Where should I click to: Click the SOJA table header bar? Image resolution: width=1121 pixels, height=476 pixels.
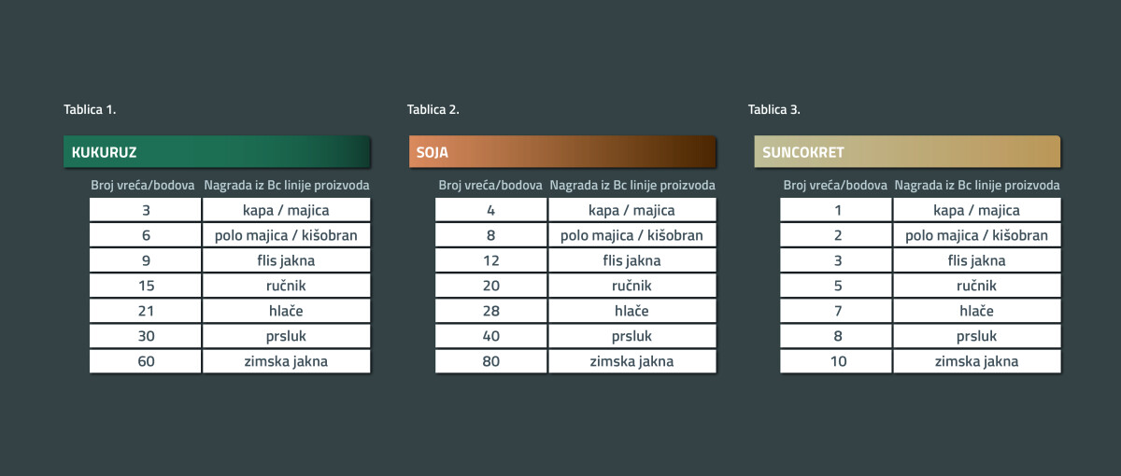[561, 152]
